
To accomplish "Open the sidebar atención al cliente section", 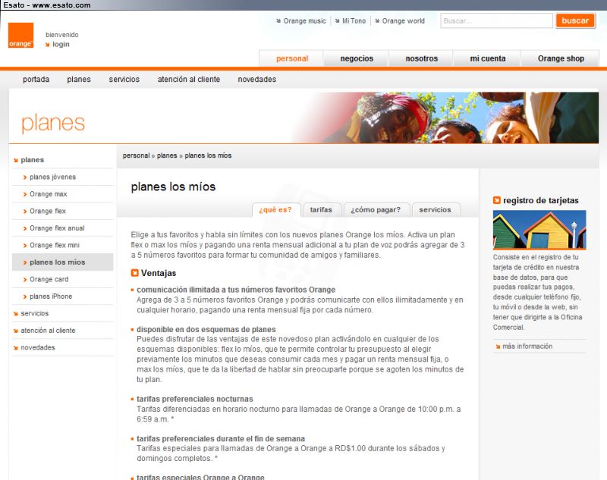I will 63,331.
